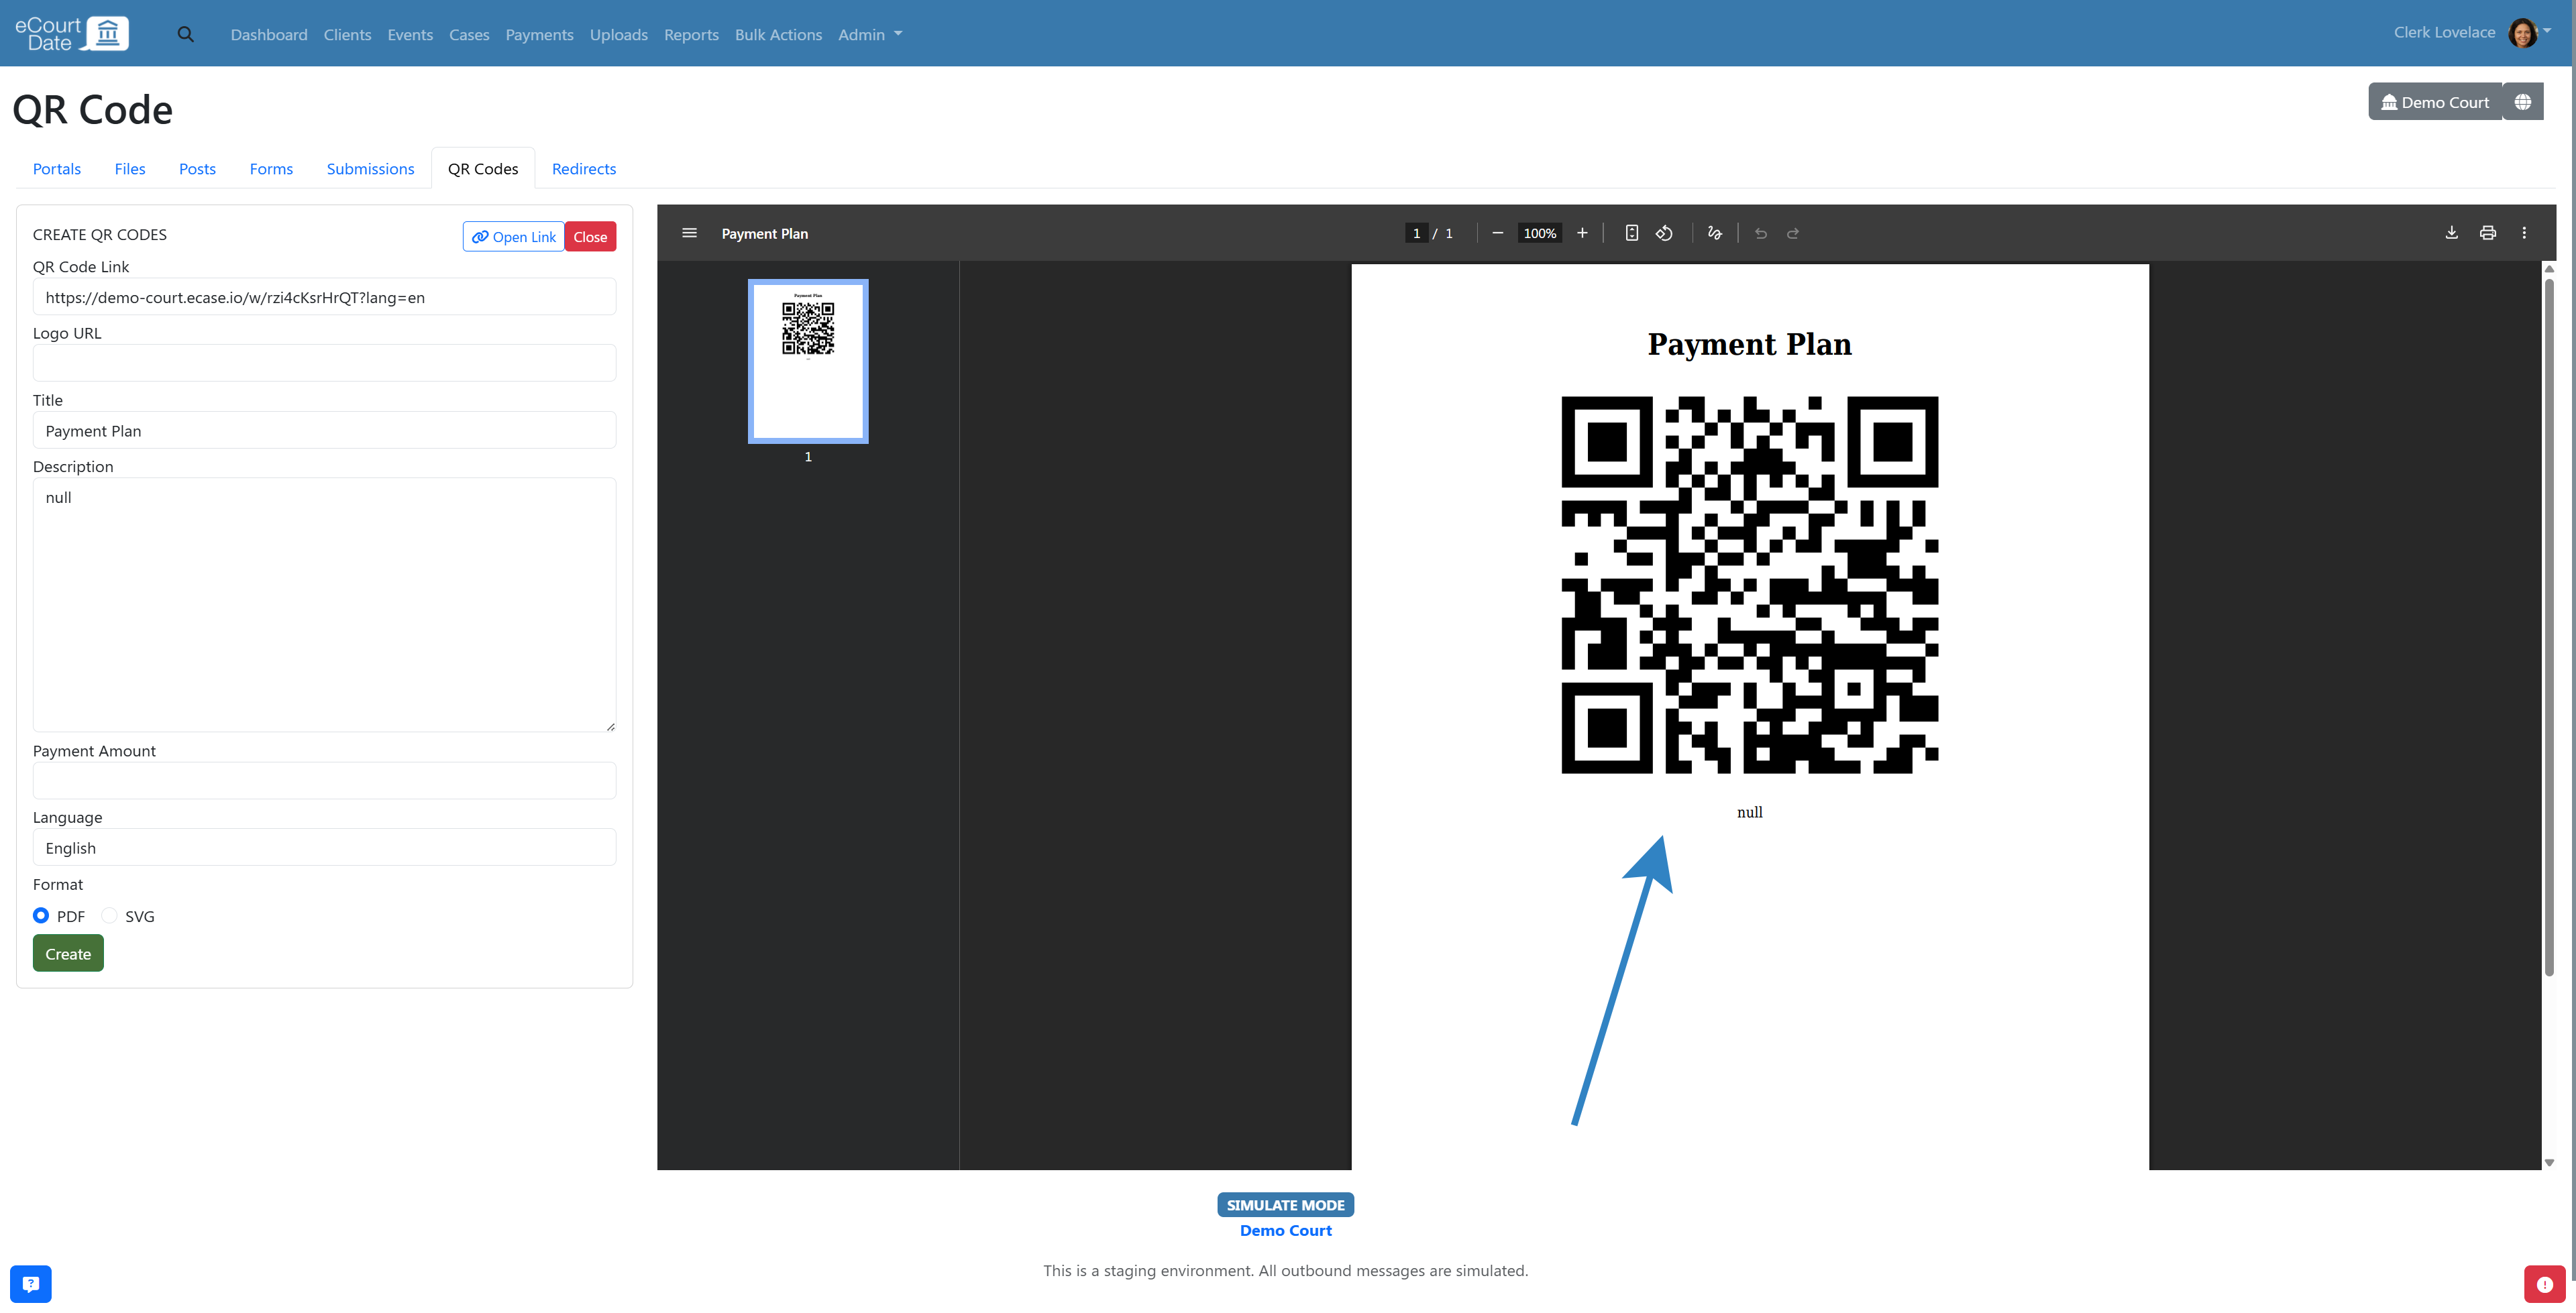
Task: Select the QR Codes tab
Action: pyautogui.click(x=483, y=168)
